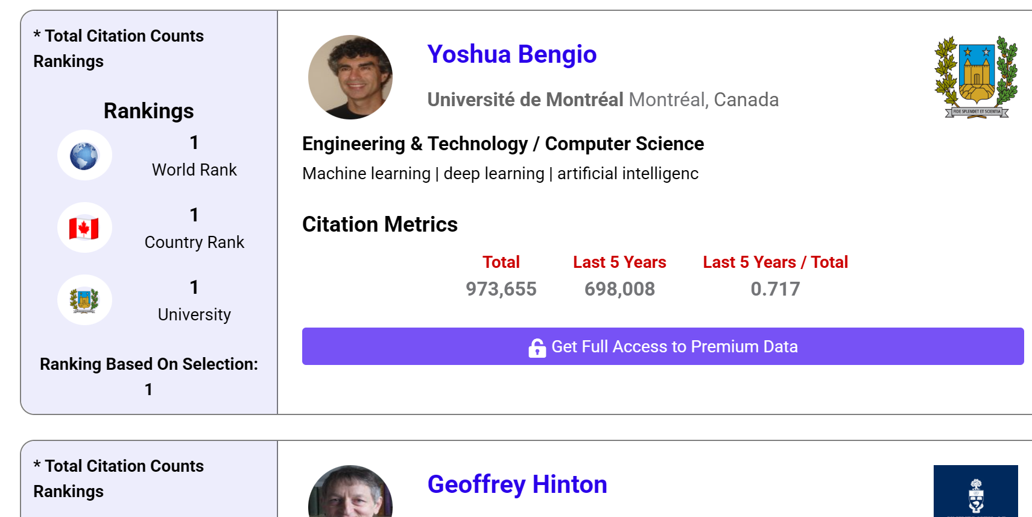
Task: Click the Machine learning research interests line
Action: pos(500,174)
